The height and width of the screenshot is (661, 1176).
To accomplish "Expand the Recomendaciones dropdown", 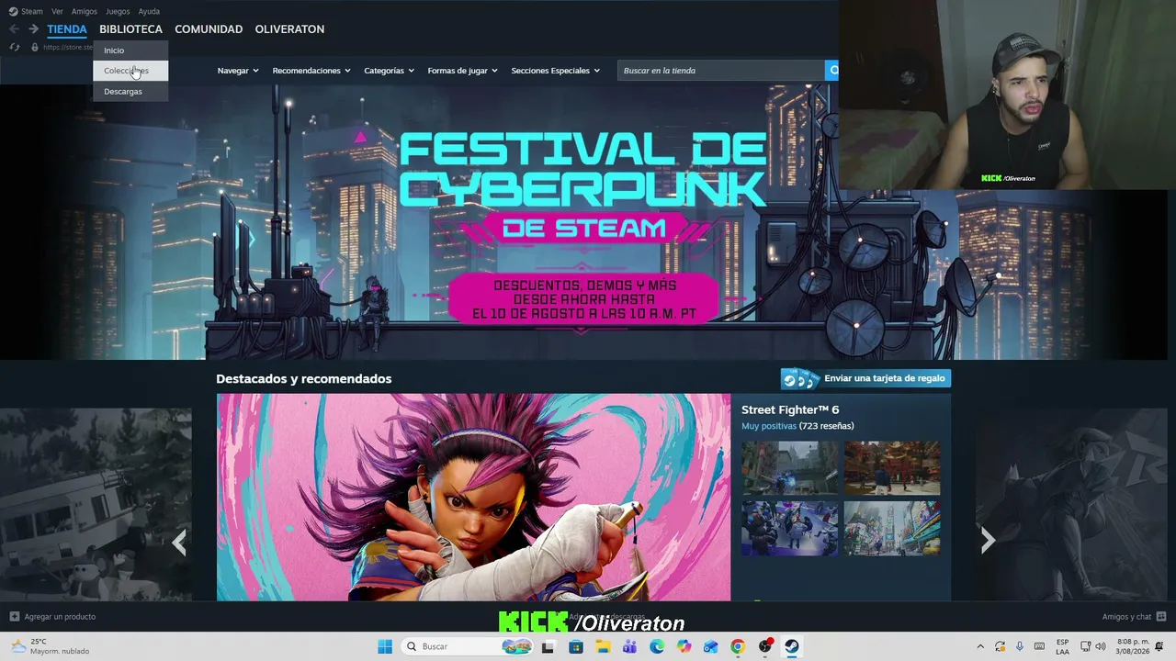I will tap(311, 71).
